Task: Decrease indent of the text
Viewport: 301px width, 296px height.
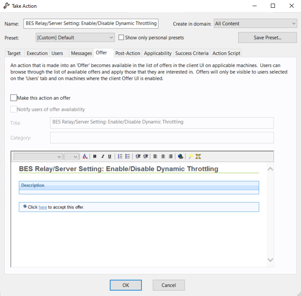Action: click(x=138, y=157)
